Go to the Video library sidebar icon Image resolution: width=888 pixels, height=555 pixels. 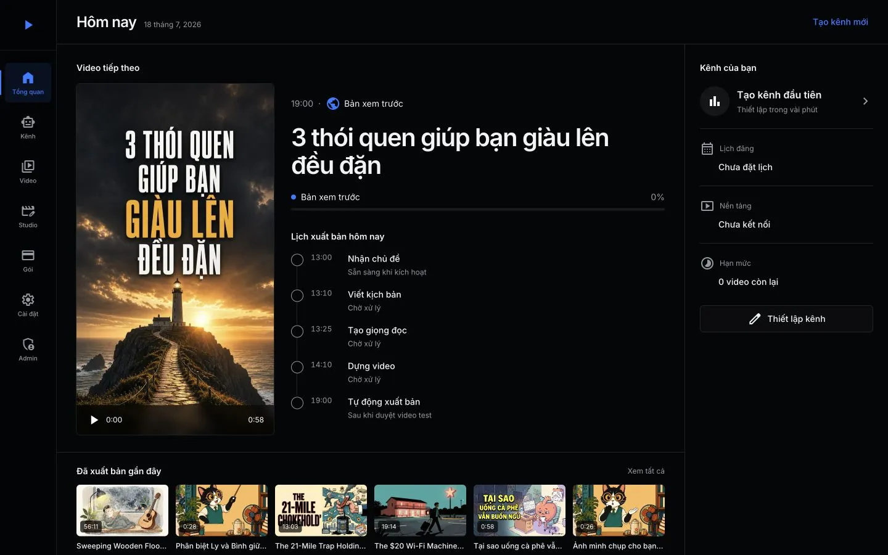click(x=28, y=166)
